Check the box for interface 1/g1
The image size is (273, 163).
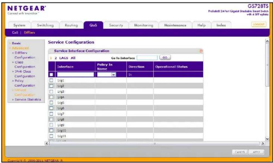tap(51, 80)
